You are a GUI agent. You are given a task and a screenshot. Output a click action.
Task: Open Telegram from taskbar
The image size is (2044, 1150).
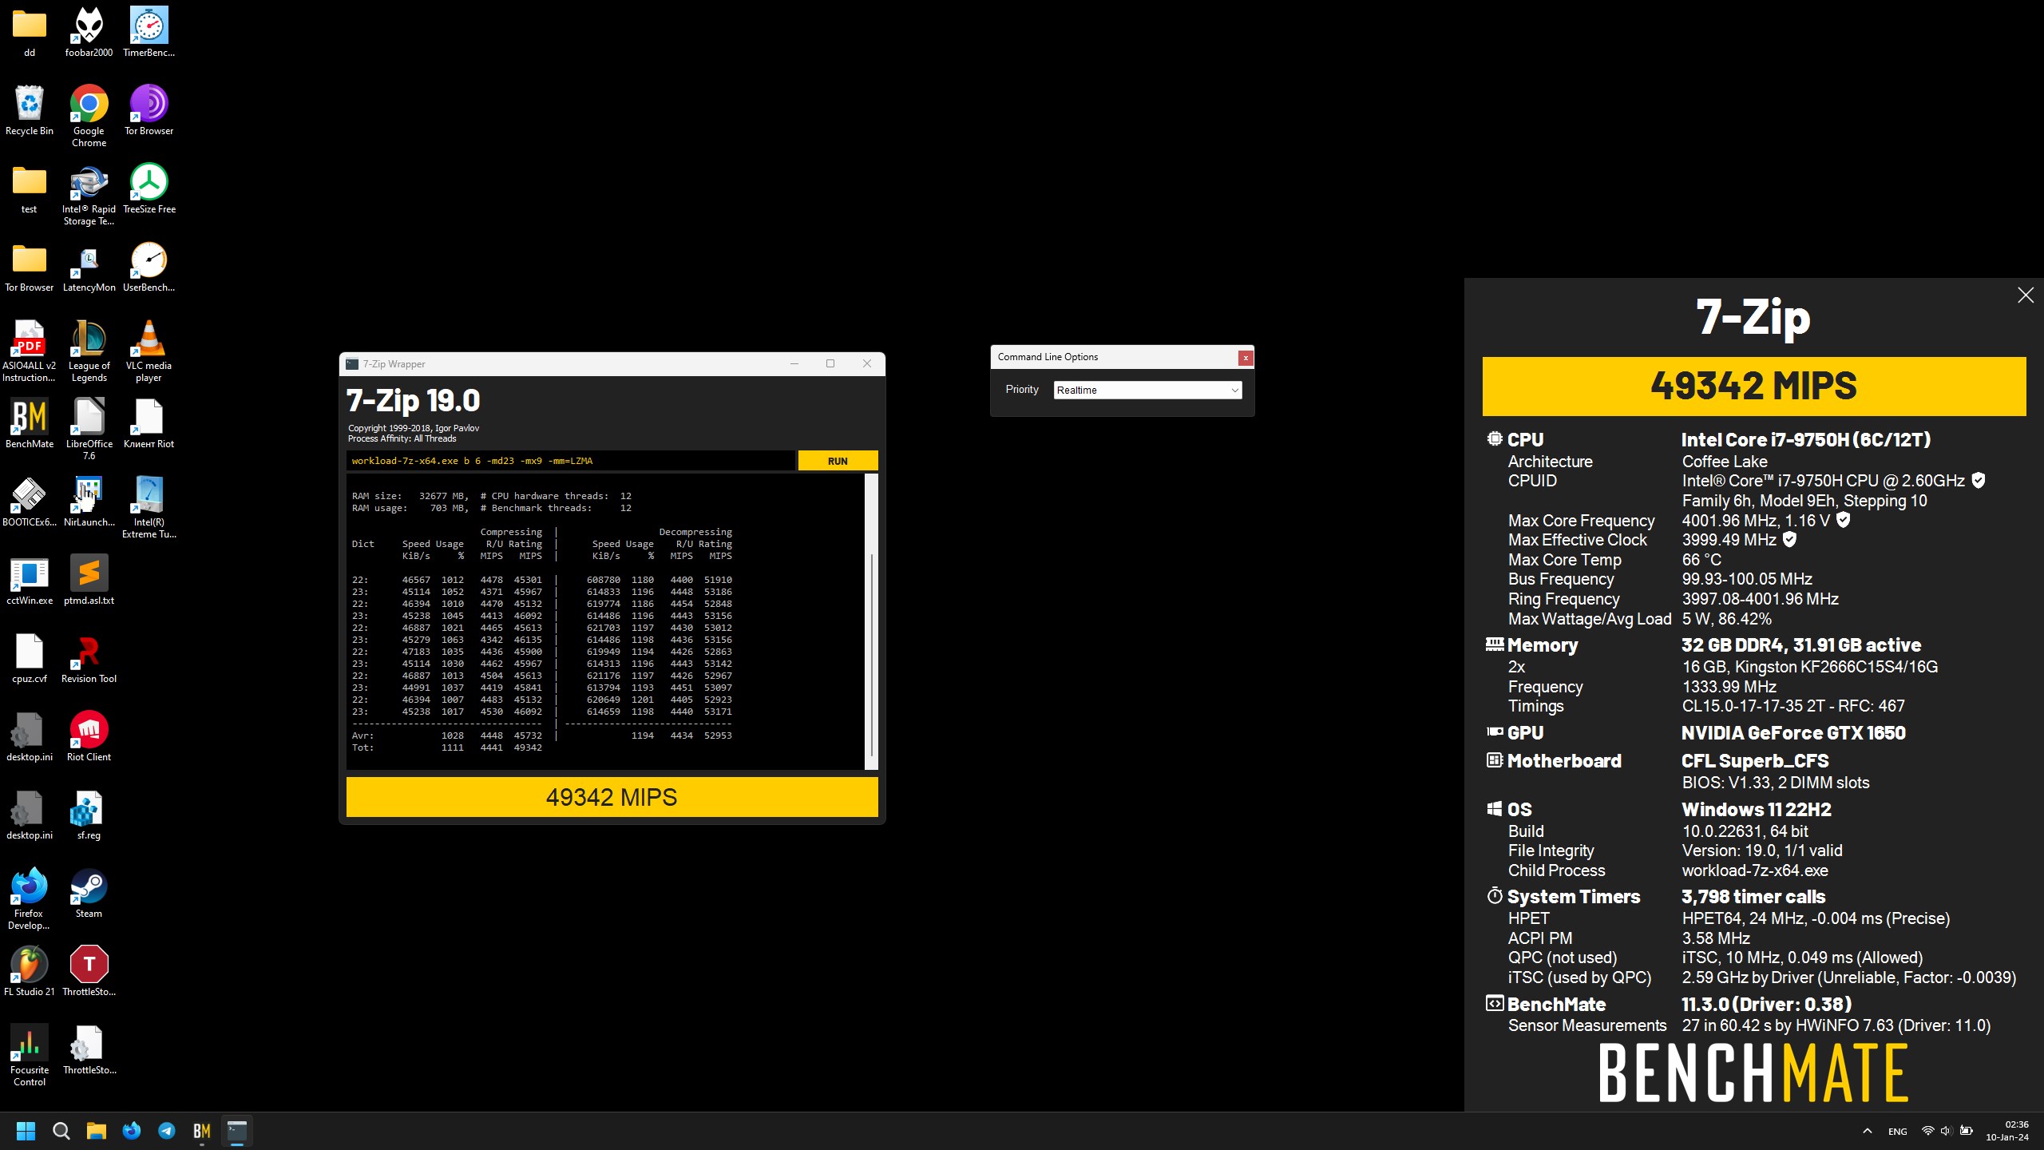point(167,1131)
